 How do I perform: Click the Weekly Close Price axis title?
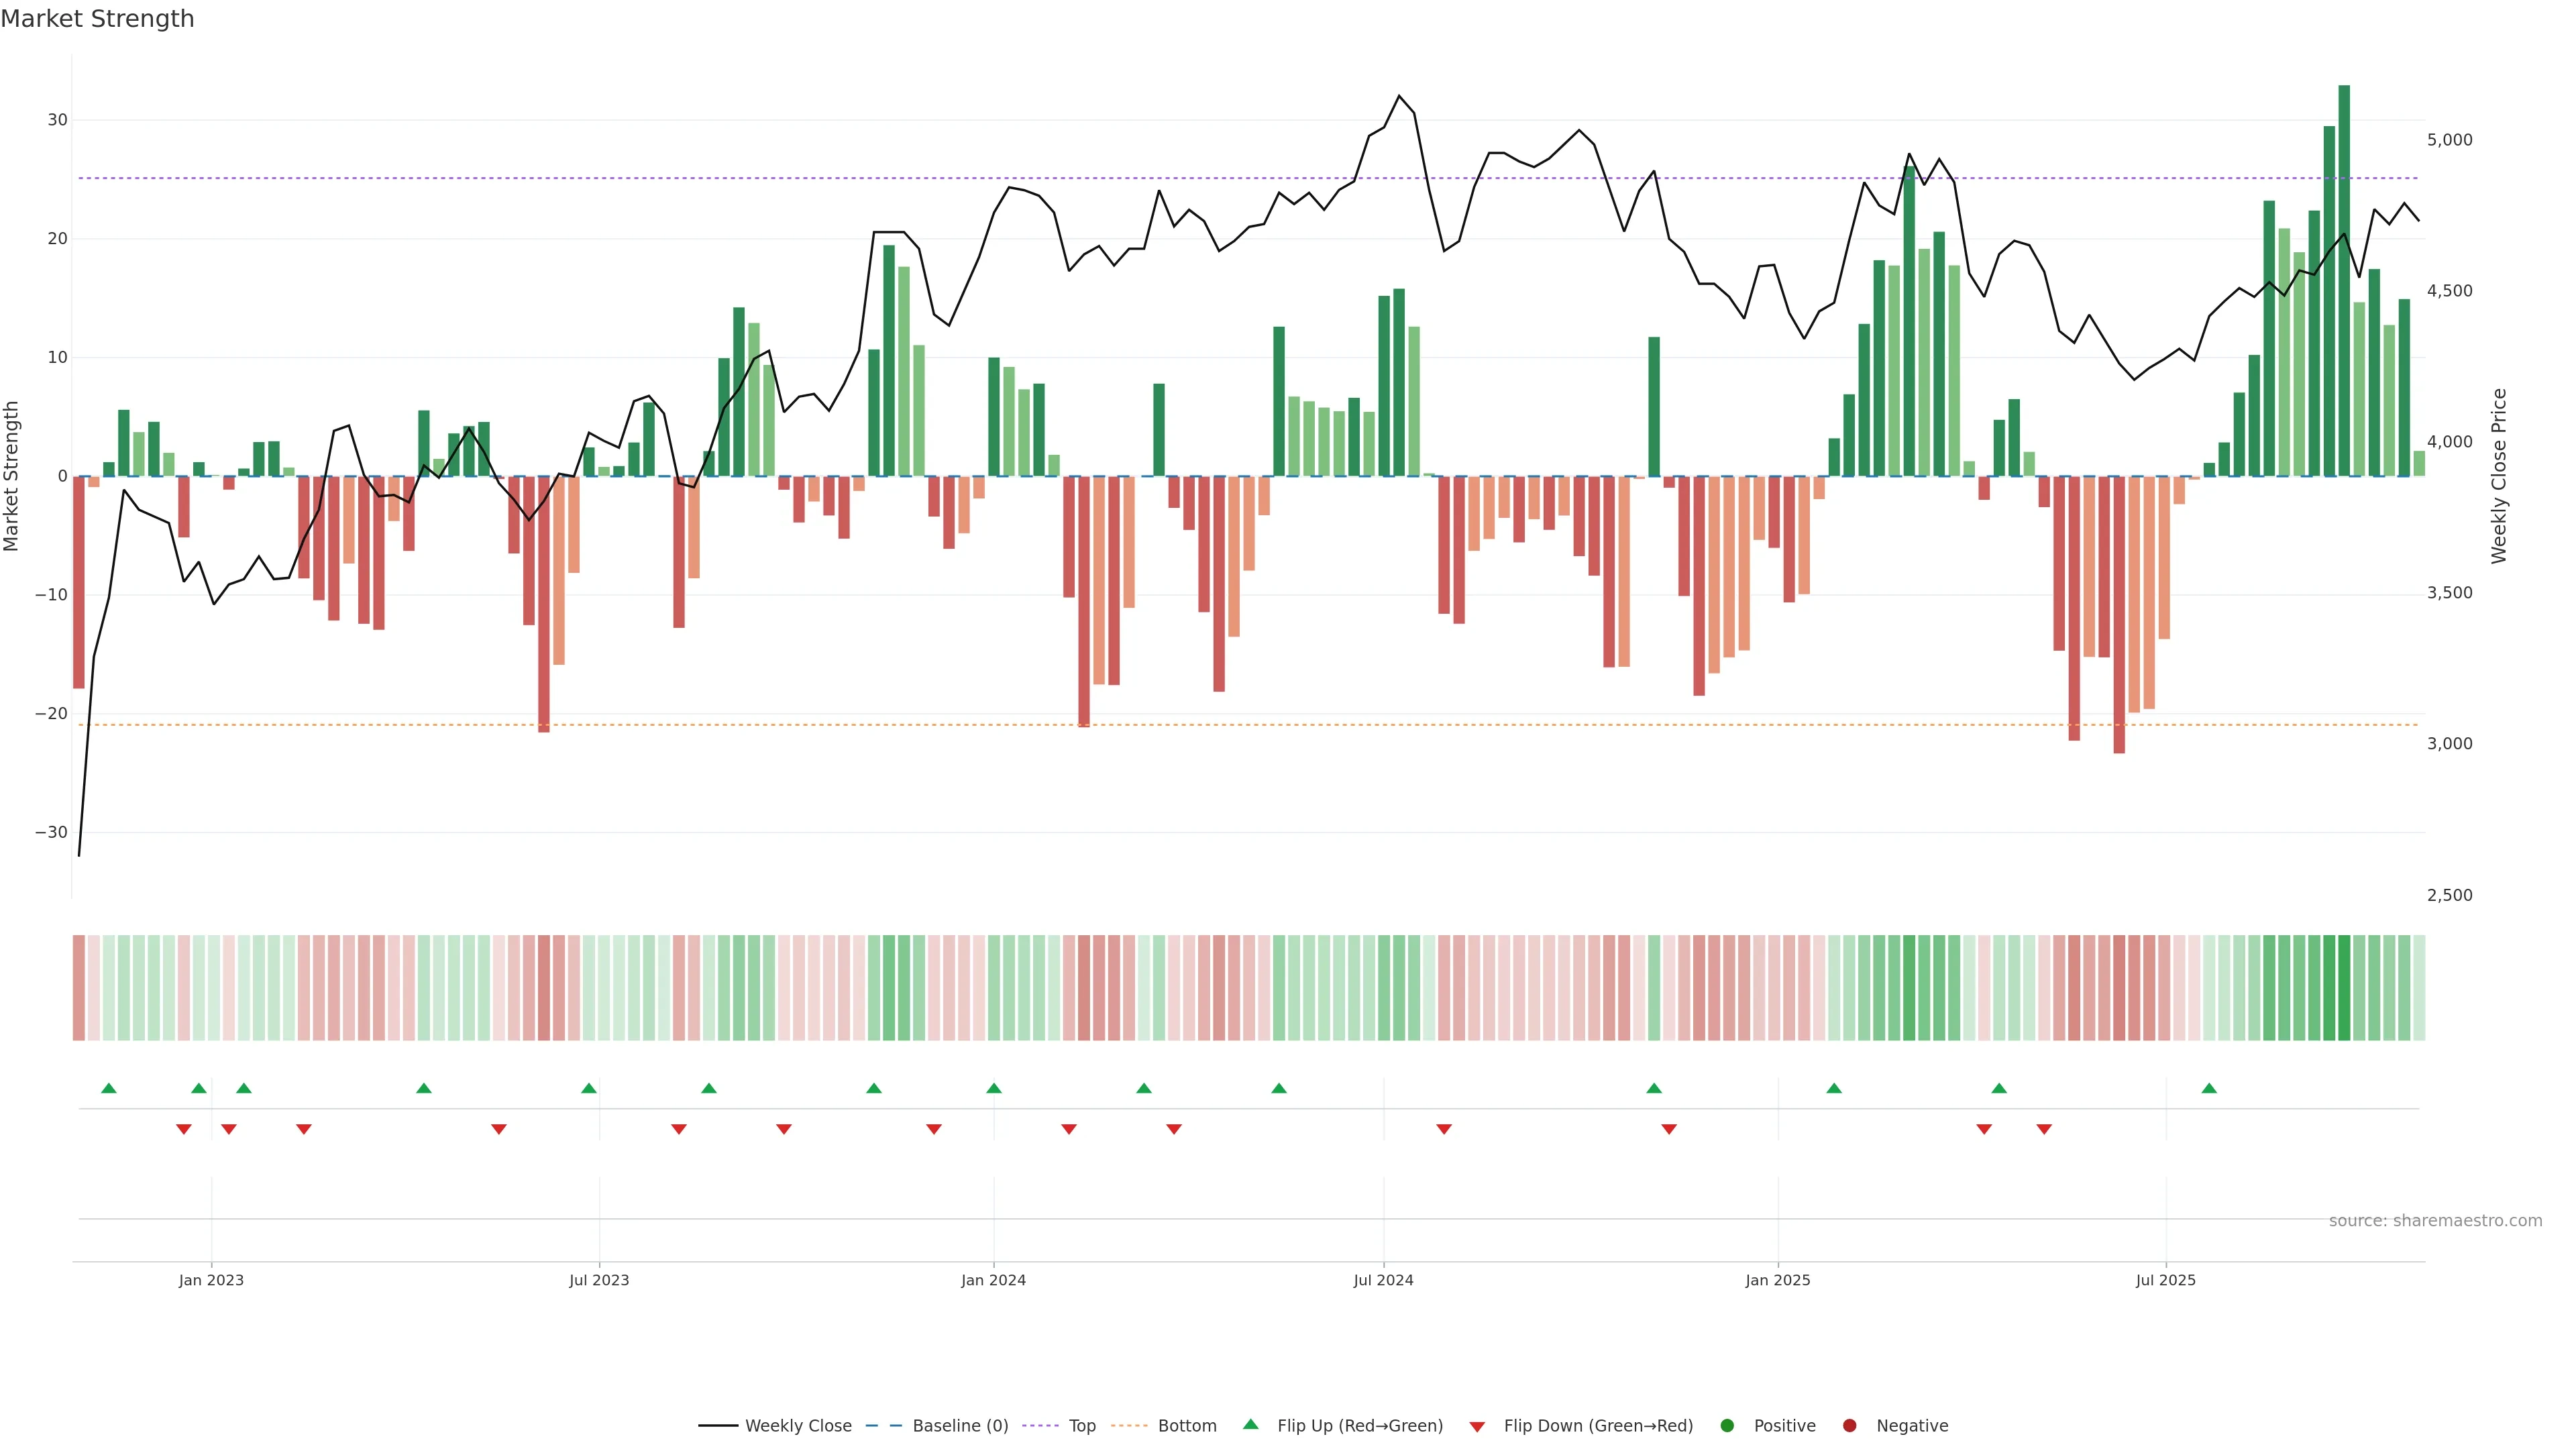click(2499, 476)
